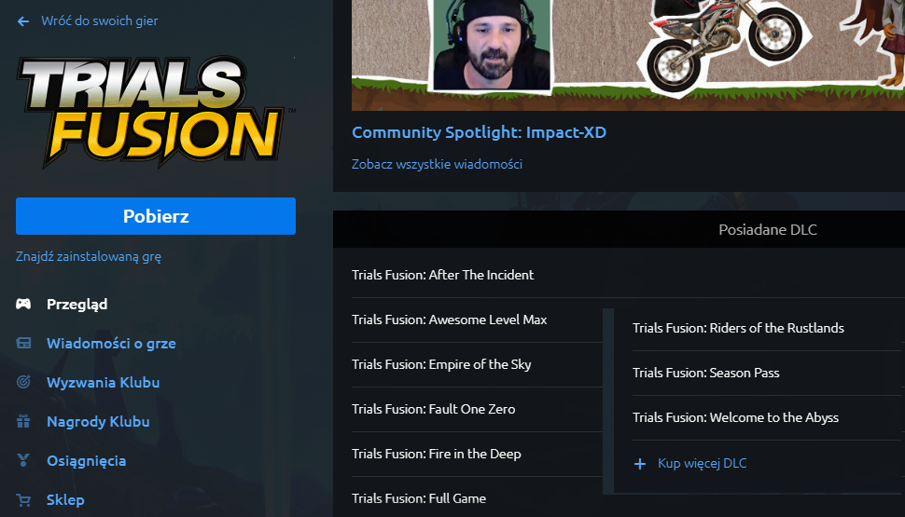Viewport: 905px width, 517px height.
Task: Switch to Wiadomości o grze section
Action: coord(111,344)
